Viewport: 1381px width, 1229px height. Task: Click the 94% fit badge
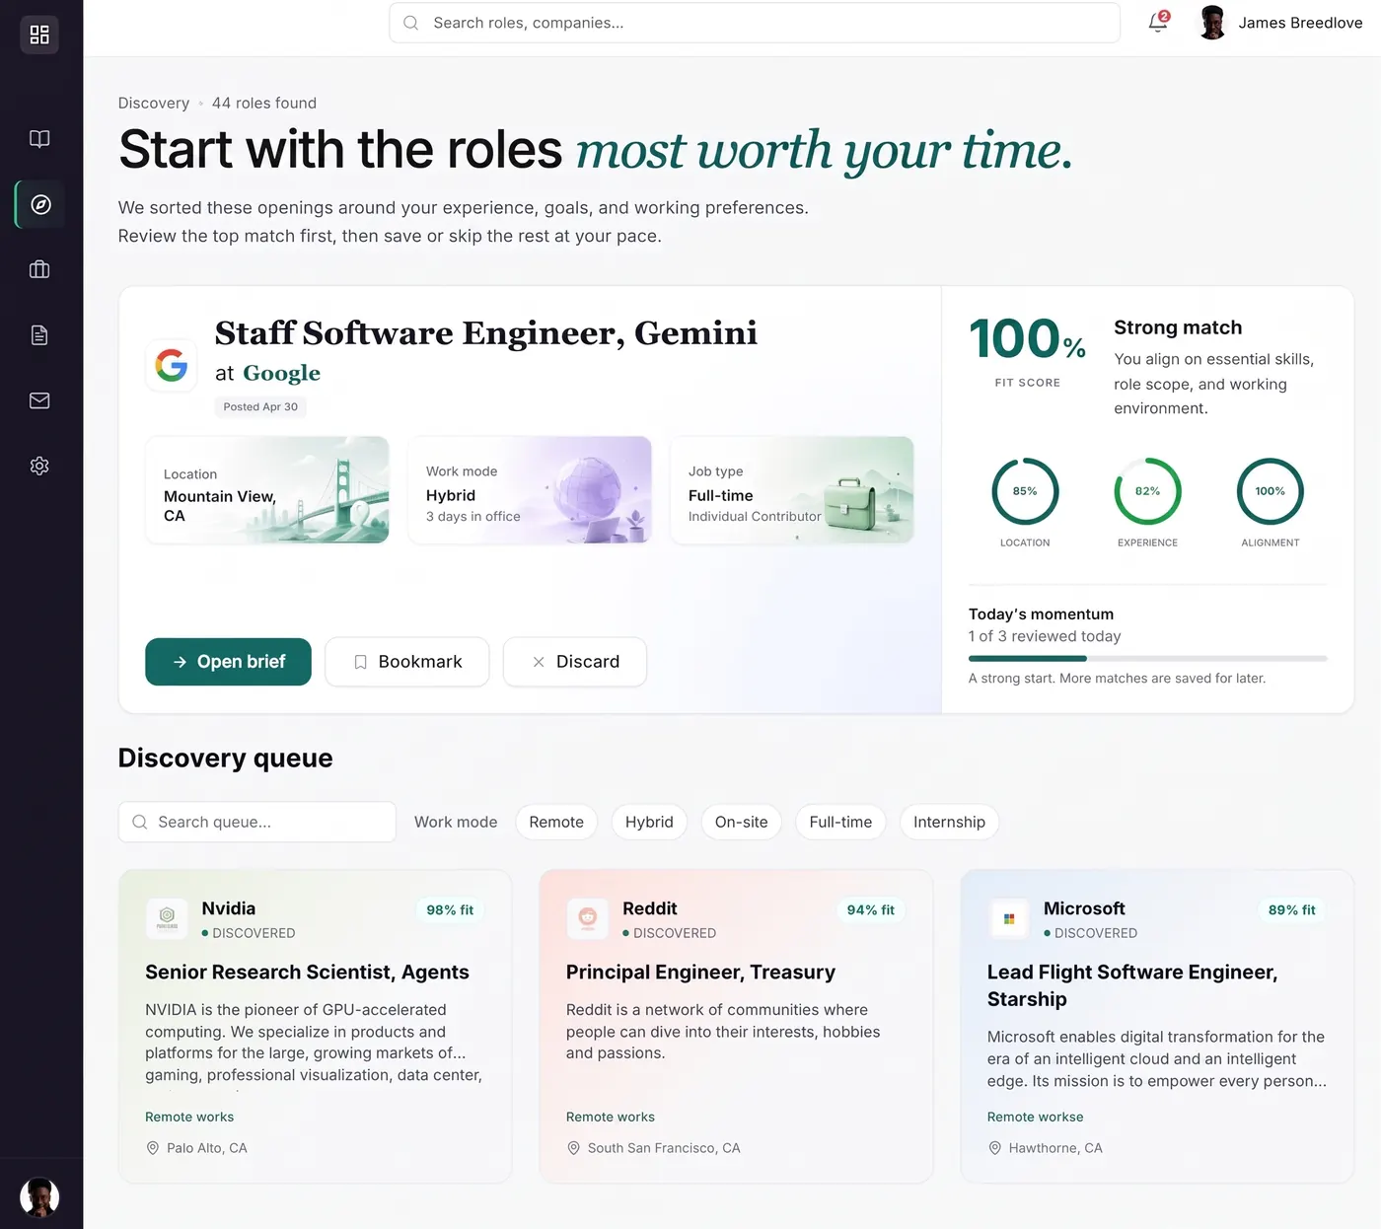coord(870,909)
